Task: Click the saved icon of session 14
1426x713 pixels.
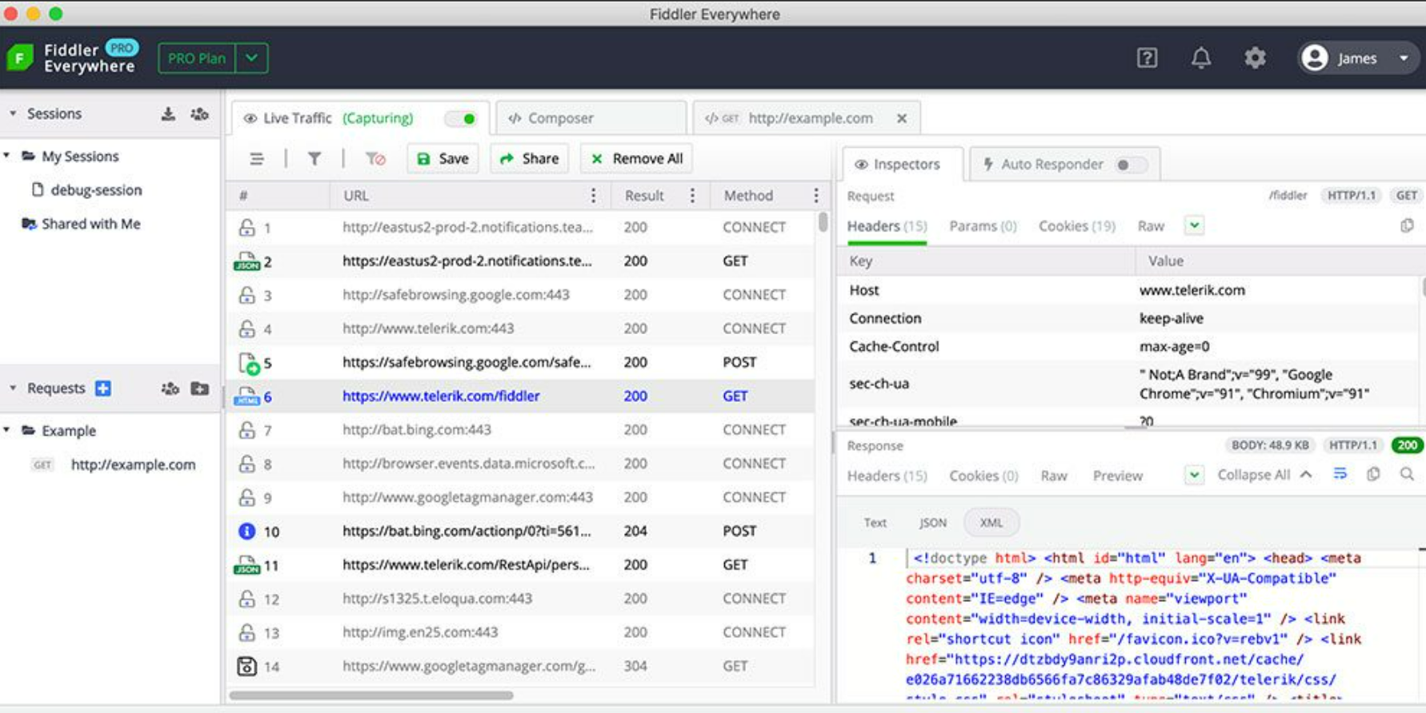Action: [x=246, y=666]
